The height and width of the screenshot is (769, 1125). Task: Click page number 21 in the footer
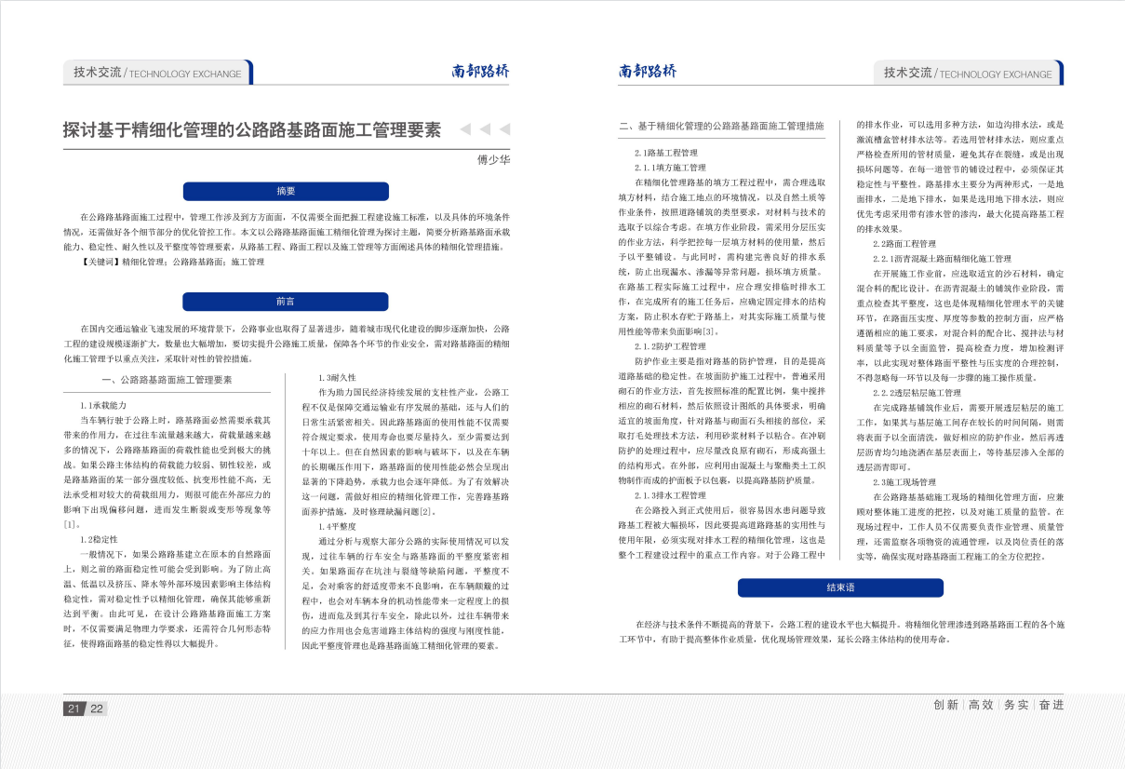[x=74, y=709]
